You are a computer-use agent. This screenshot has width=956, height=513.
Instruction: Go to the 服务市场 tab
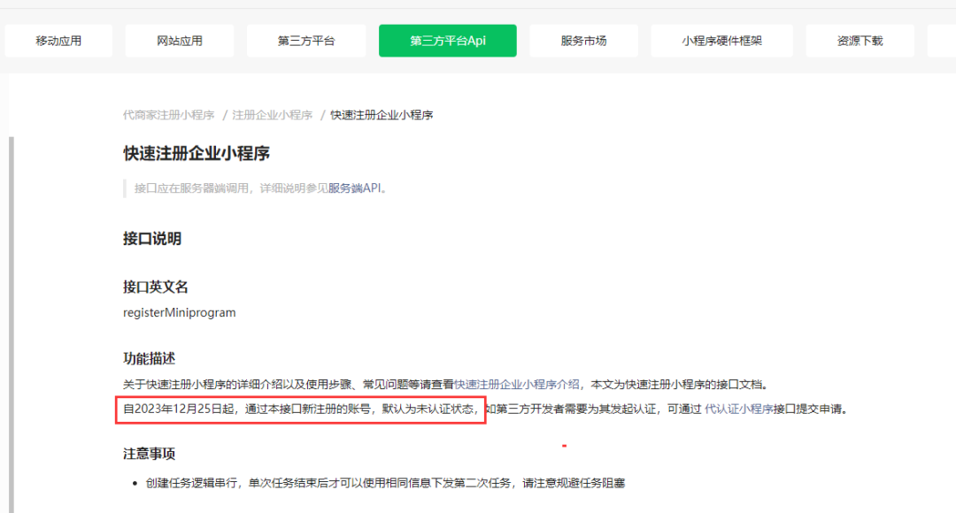(x=583, y=41)
